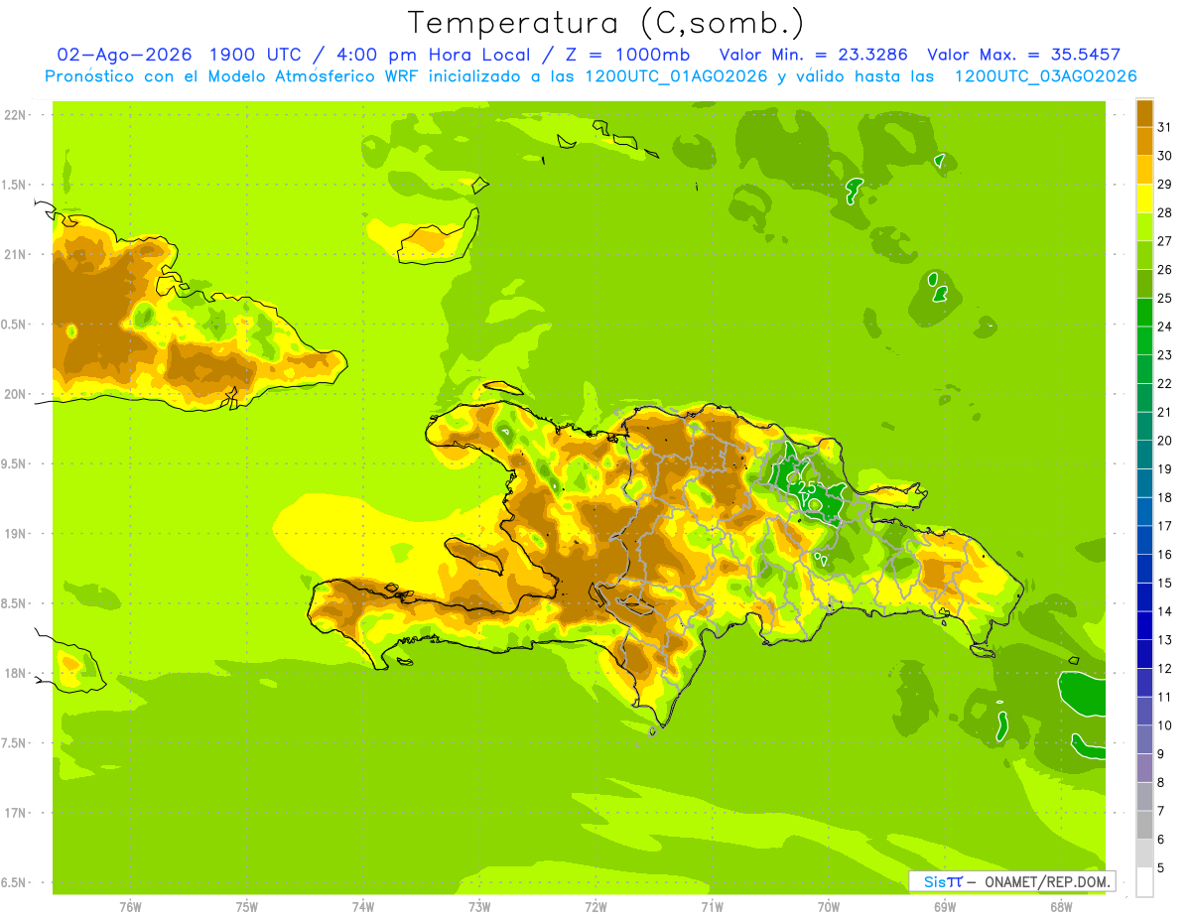Select the '75W' longitude axis label
This screenshot has height=920, width=1191.
coord(247,906)
